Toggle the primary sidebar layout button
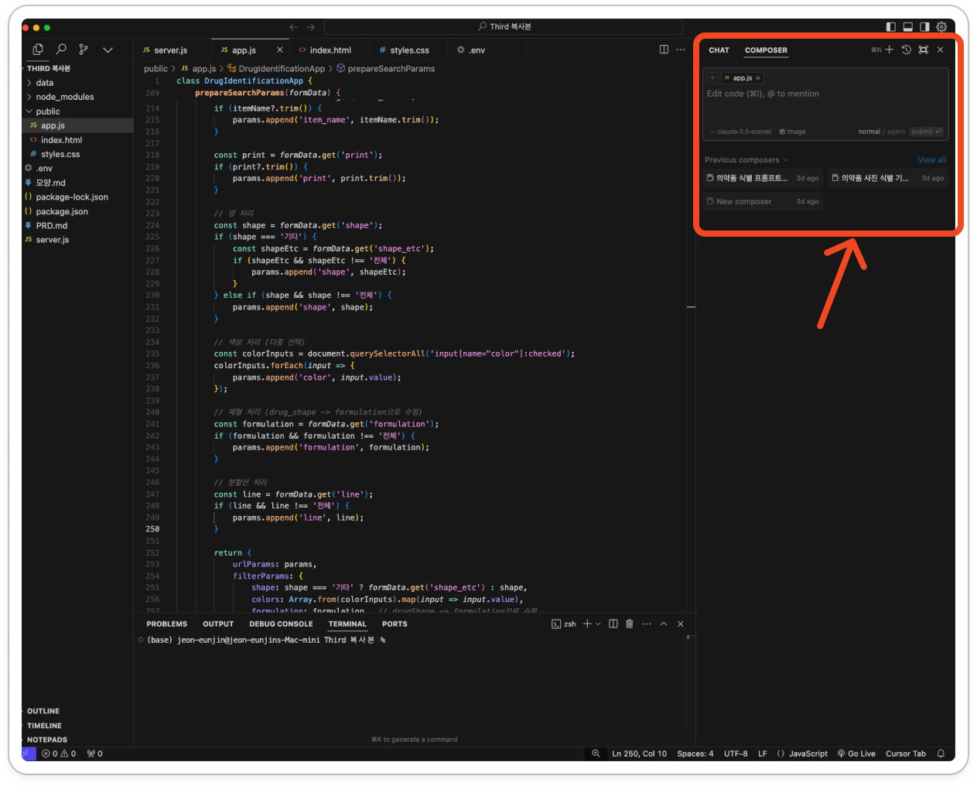The width and height of the screenshot is (977, 786). tap(890, 27)
